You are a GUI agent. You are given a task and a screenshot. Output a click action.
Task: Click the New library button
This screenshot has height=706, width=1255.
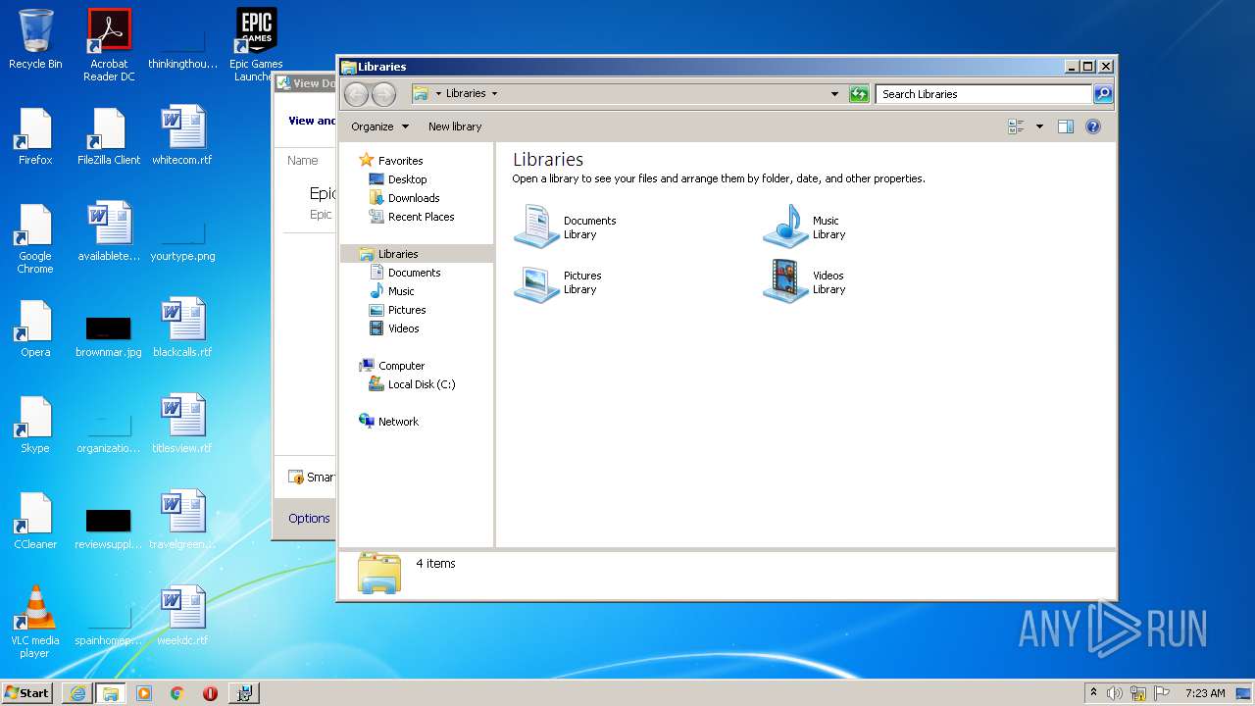click(x=455, y=126)
